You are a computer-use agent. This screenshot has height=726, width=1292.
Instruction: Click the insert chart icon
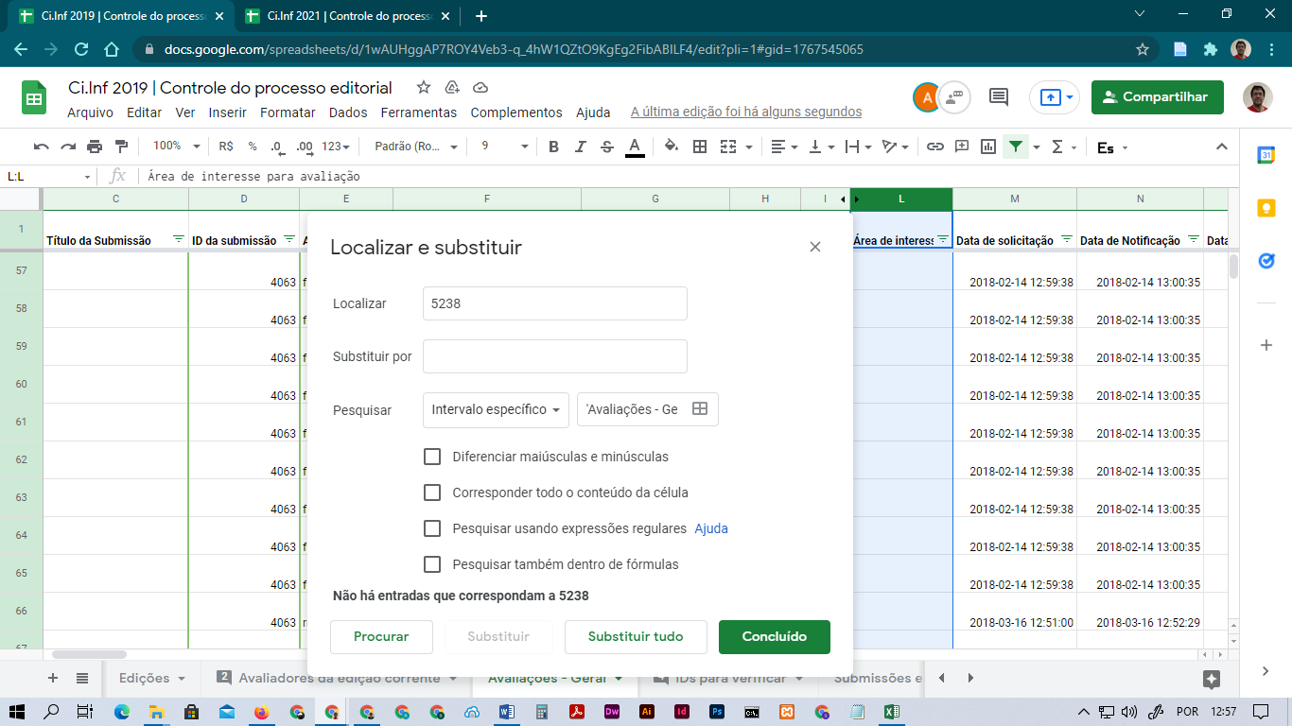[988, 147]
